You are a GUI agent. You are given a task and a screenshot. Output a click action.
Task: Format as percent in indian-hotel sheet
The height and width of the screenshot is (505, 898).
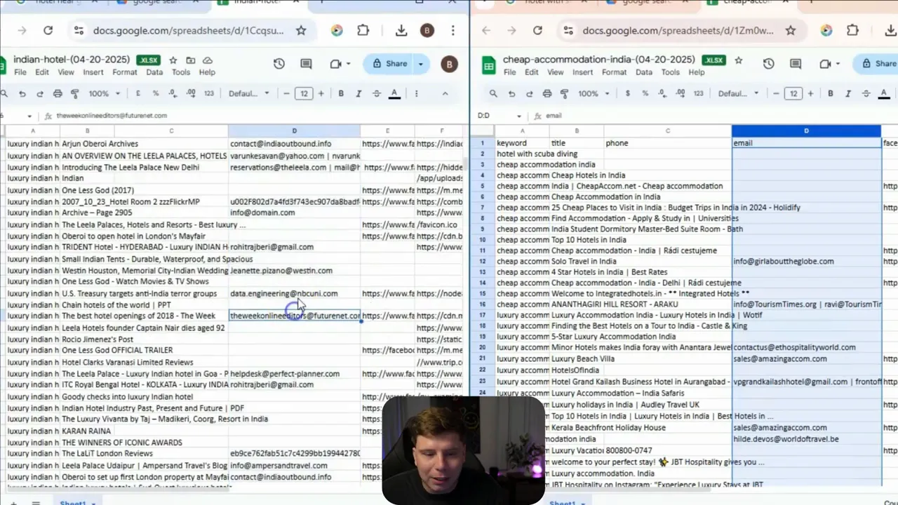pyautogui.click(x=155, y=93)
